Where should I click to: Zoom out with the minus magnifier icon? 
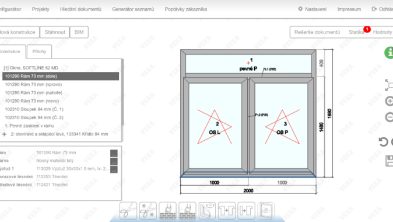pyautogui.click(x=389, y=117)
